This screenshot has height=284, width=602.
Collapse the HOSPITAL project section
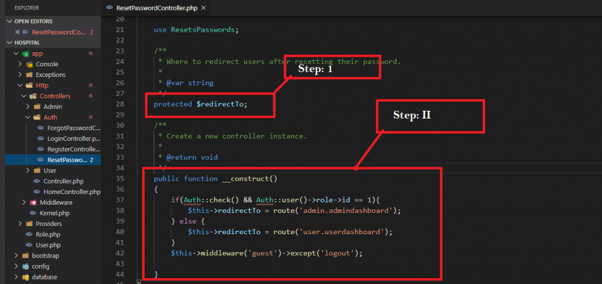click(10, 43)
